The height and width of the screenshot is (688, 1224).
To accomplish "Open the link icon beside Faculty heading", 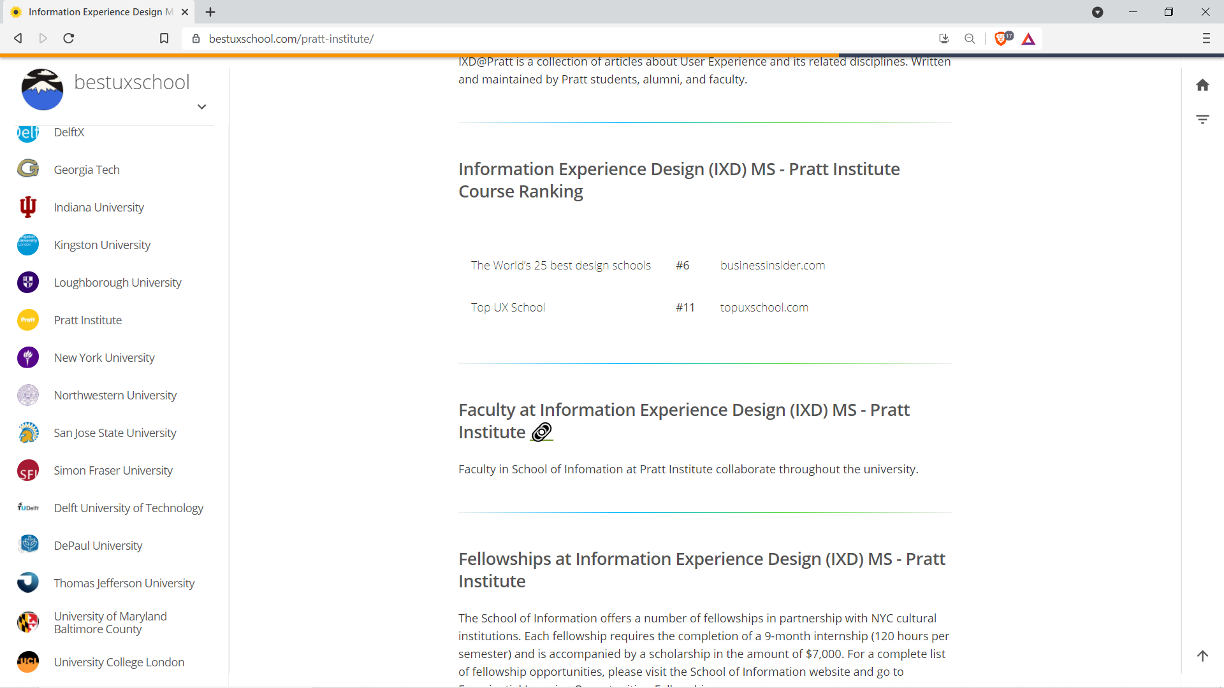I will (x=541, y=433).
